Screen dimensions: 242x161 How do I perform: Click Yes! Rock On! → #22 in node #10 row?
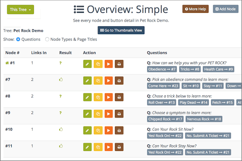coord(165,136)
